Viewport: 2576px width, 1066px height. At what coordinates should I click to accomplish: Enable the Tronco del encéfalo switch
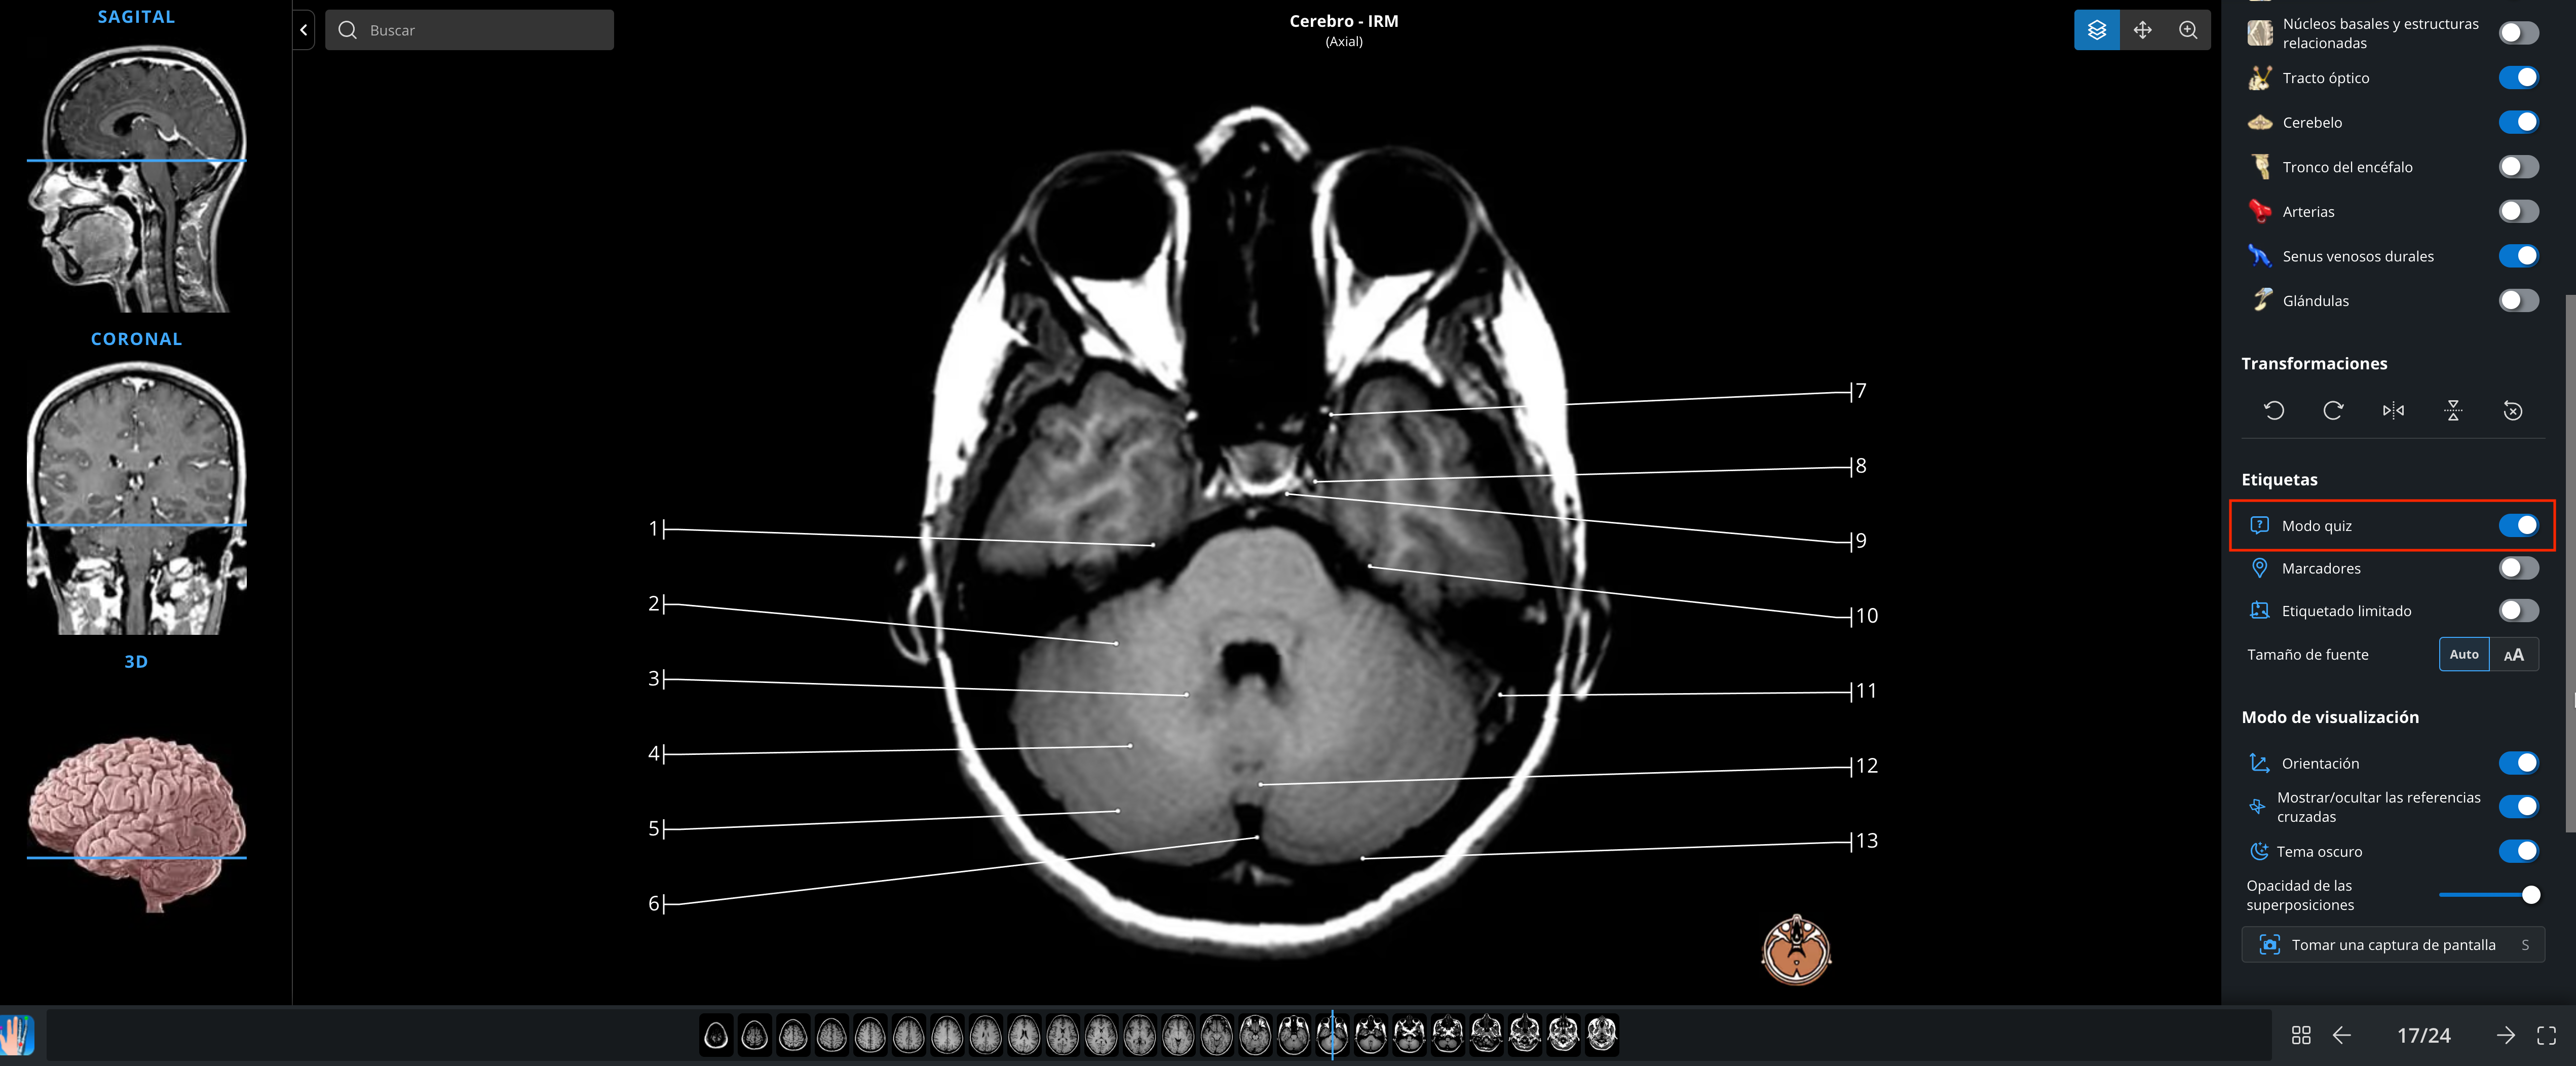tap(2518, 167)
